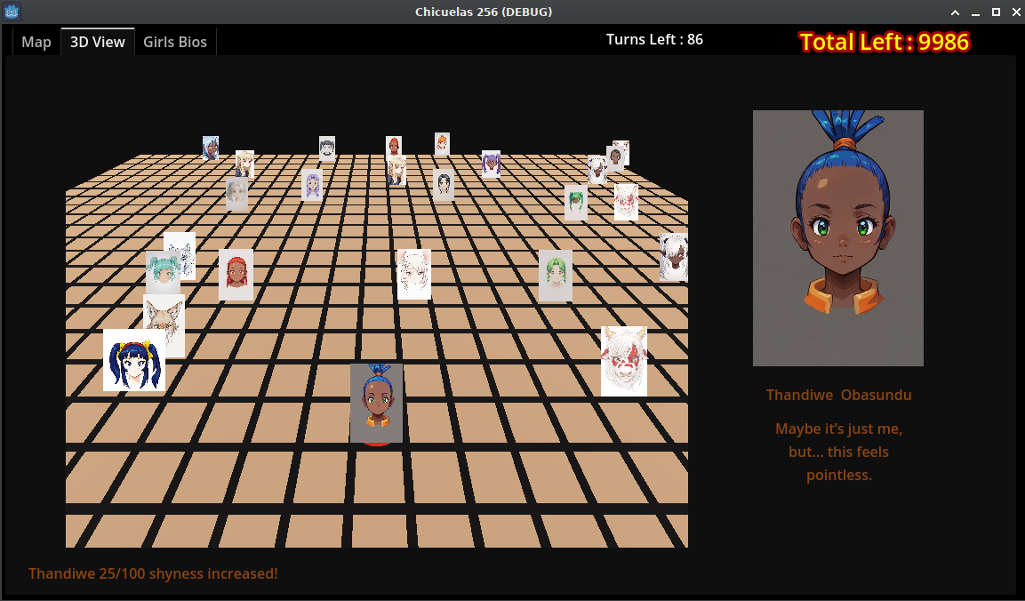The height and width of the screenshot is (601, 1025).
Task: Click the orange-haired girl portrait in the far row
Action: (442, 144)
